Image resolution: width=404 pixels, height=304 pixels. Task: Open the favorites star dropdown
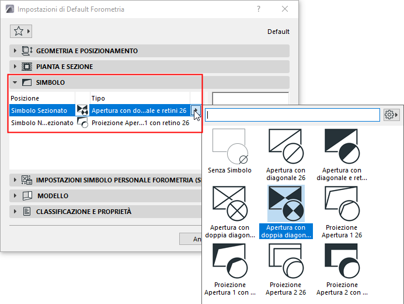[21, 31]
